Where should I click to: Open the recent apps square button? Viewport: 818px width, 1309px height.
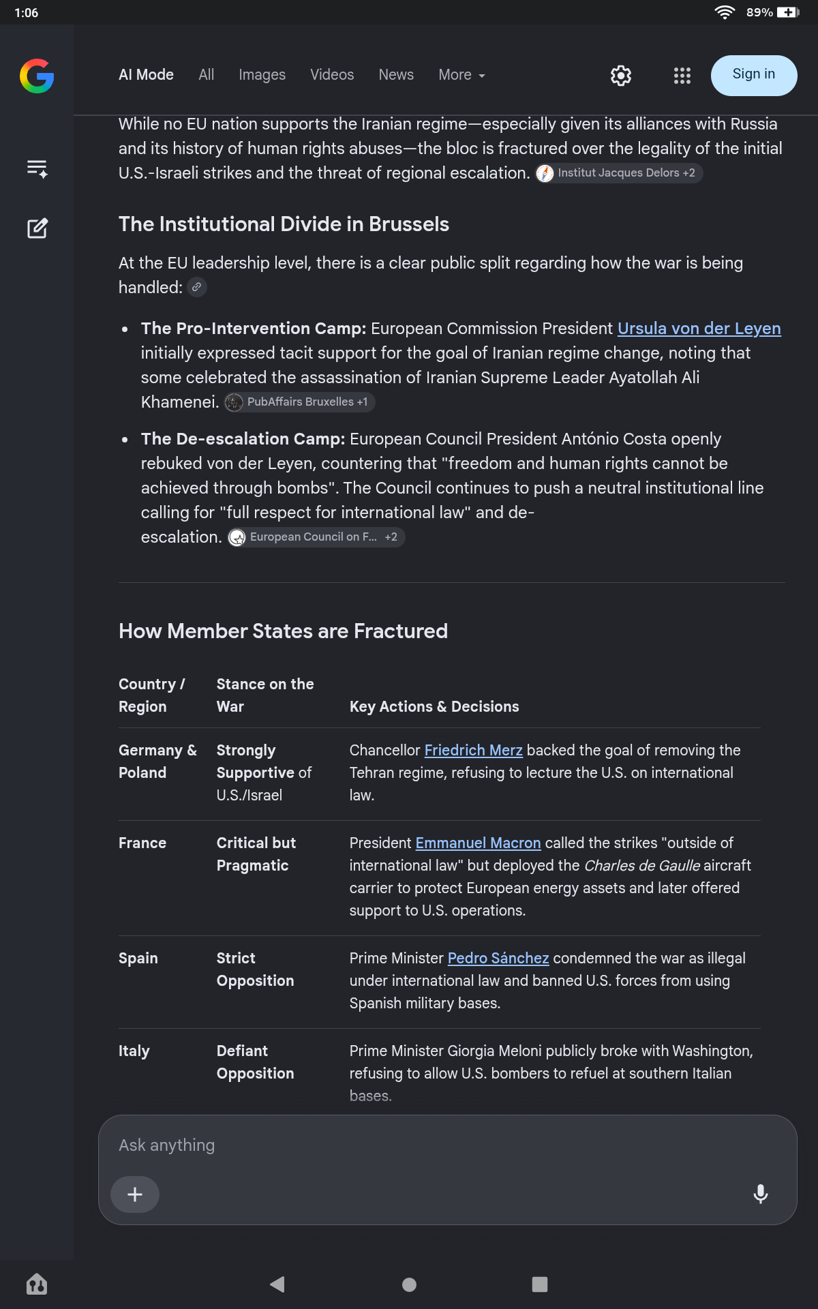pos(540,1284)
